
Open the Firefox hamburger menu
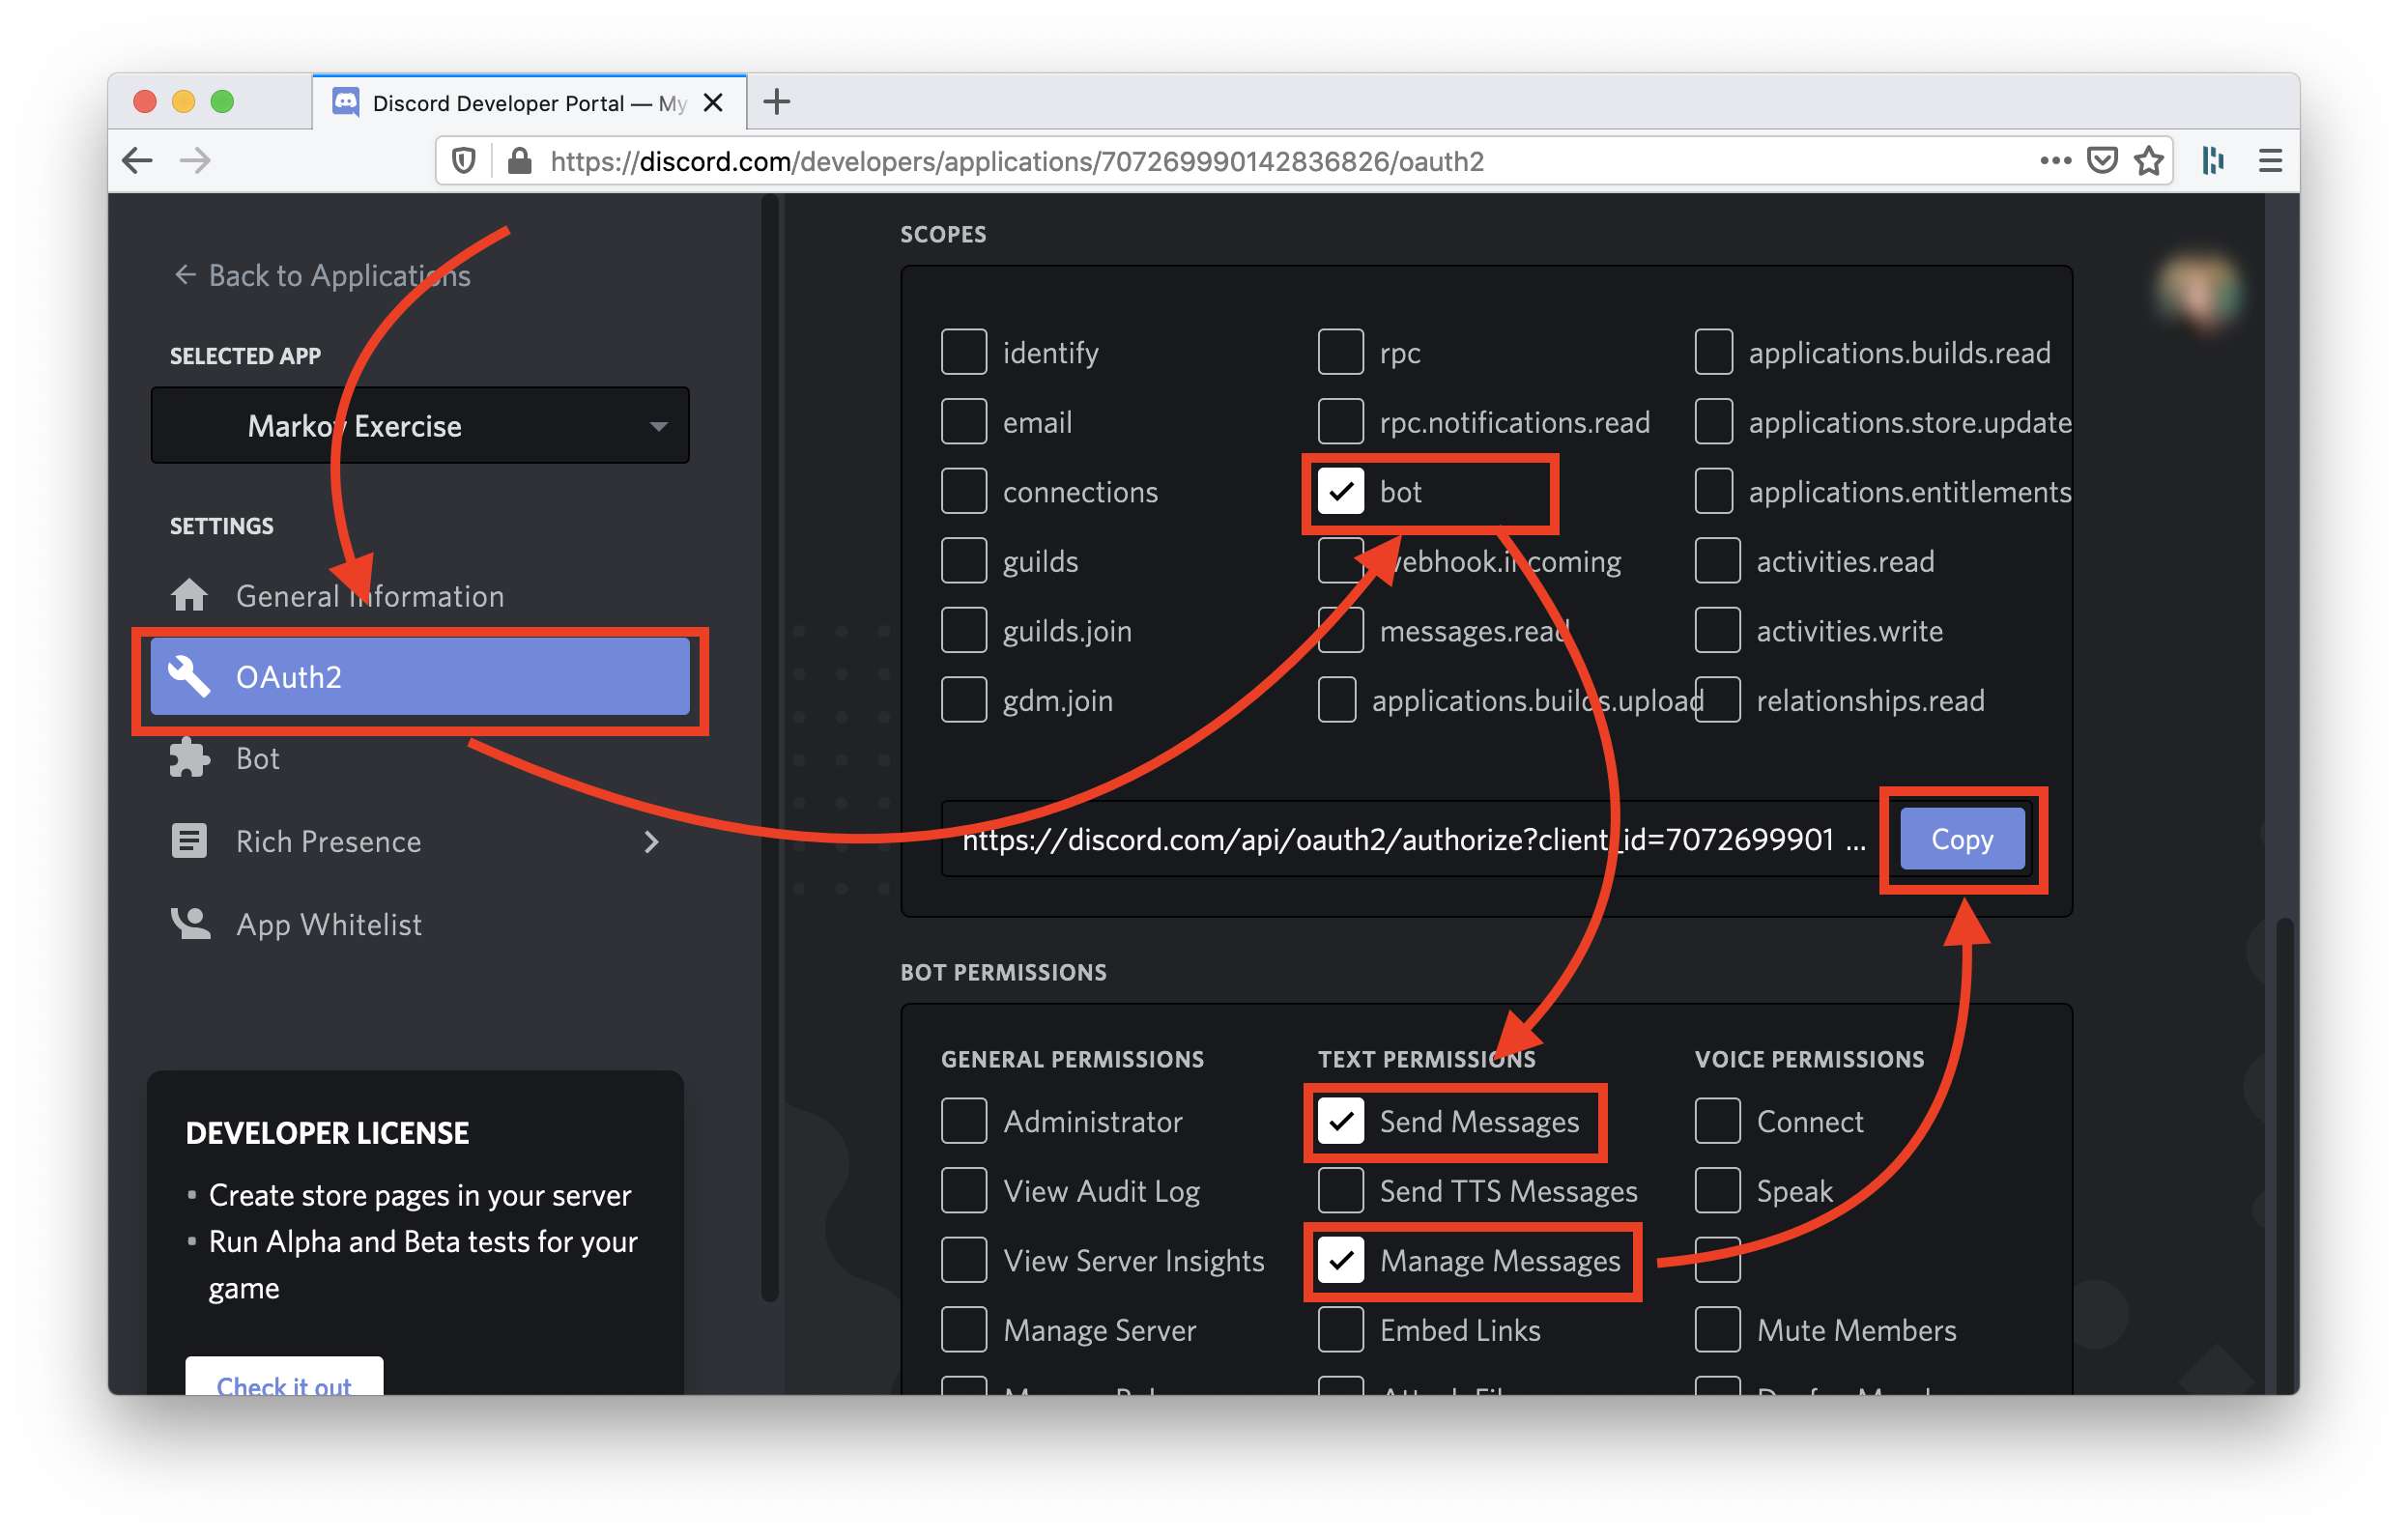click(2270, 160)
